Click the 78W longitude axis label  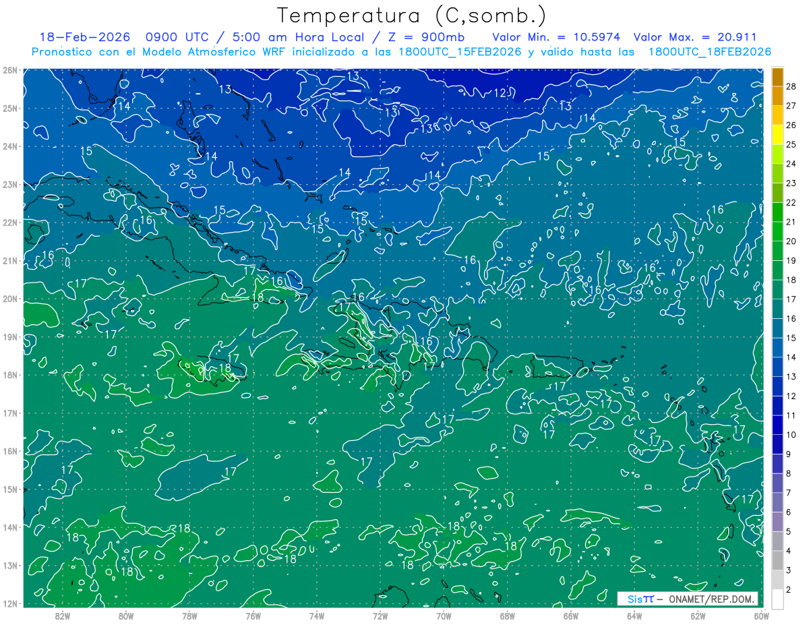[x=189, y=616]
